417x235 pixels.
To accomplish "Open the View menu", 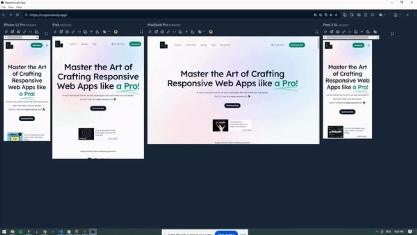I will pos(11,7).
